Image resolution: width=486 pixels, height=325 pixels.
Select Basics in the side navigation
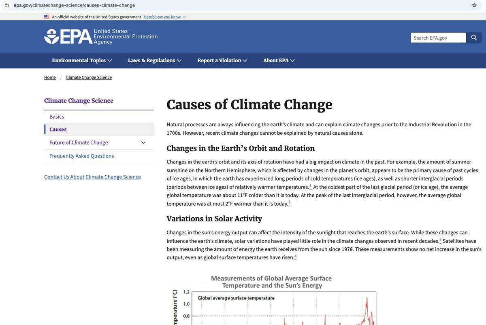point(57,117)
